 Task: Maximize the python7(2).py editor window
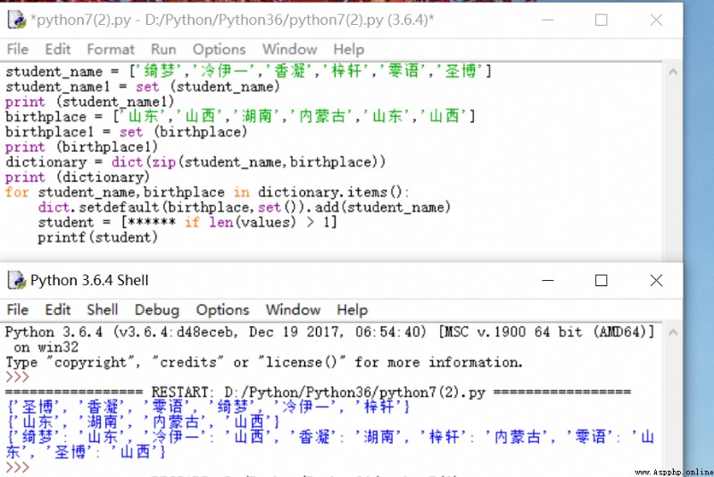(601, 20)
